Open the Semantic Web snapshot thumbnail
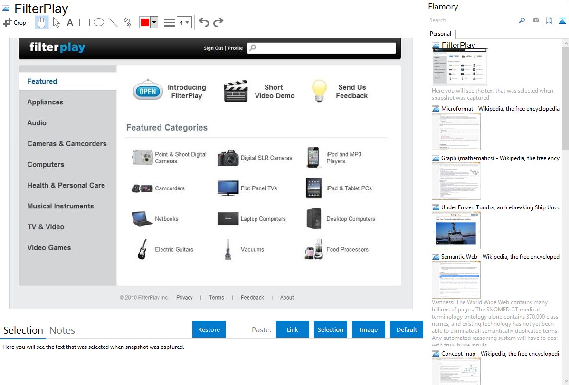 click(456, 280)
